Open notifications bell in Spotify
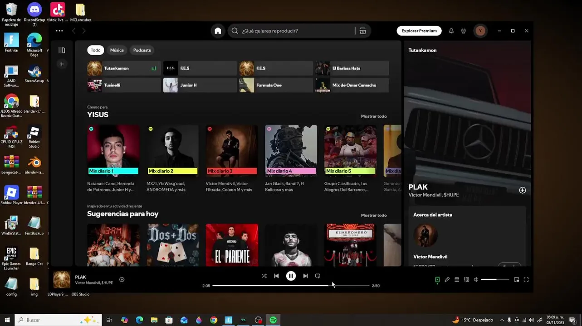Image resolution: width=582 pixels, height=326 pixels. pyautogui.click(x=451, y=31)
